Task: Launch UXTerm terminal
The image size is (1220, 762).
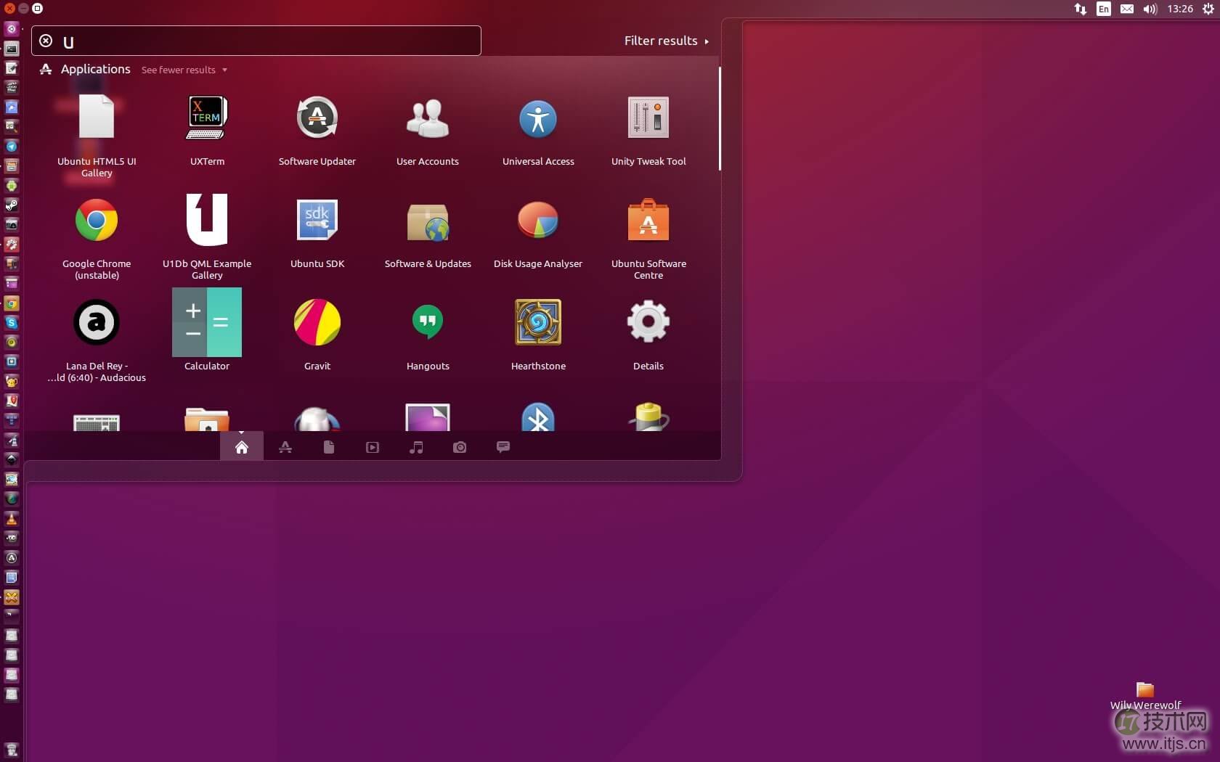Action: pos(207,131)
